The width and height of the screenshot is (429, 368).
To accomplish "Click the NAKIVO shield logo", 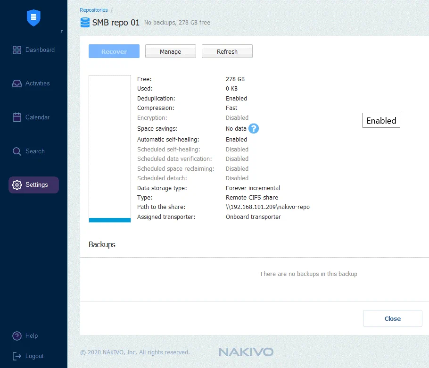I will (33, 17).
